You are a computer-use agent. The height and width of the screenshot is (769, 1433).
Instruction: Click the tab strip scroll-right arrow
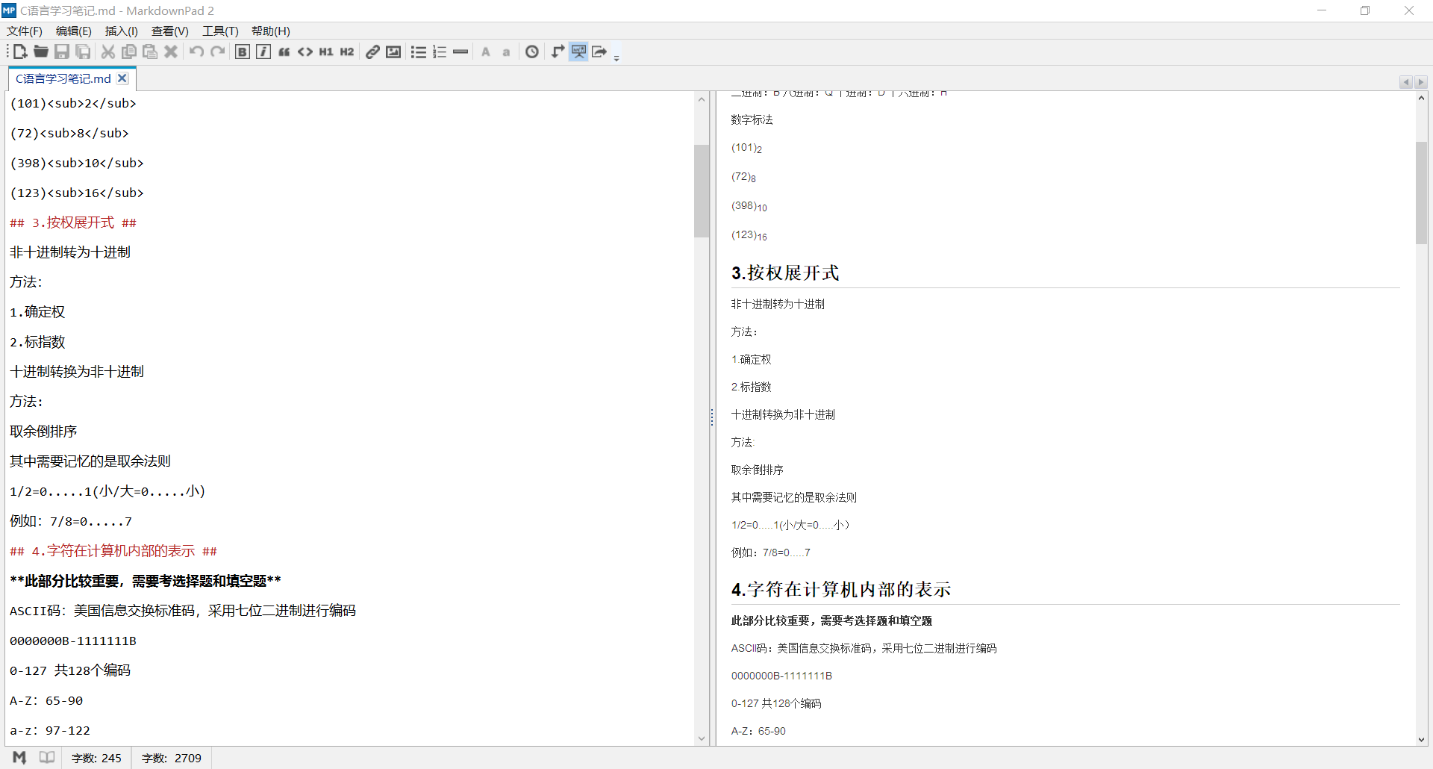[x=1420, y=82]
